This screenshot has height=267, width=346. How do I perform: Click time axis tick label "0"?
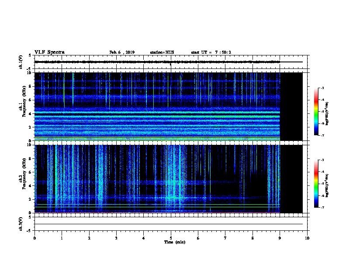[35, 238]
